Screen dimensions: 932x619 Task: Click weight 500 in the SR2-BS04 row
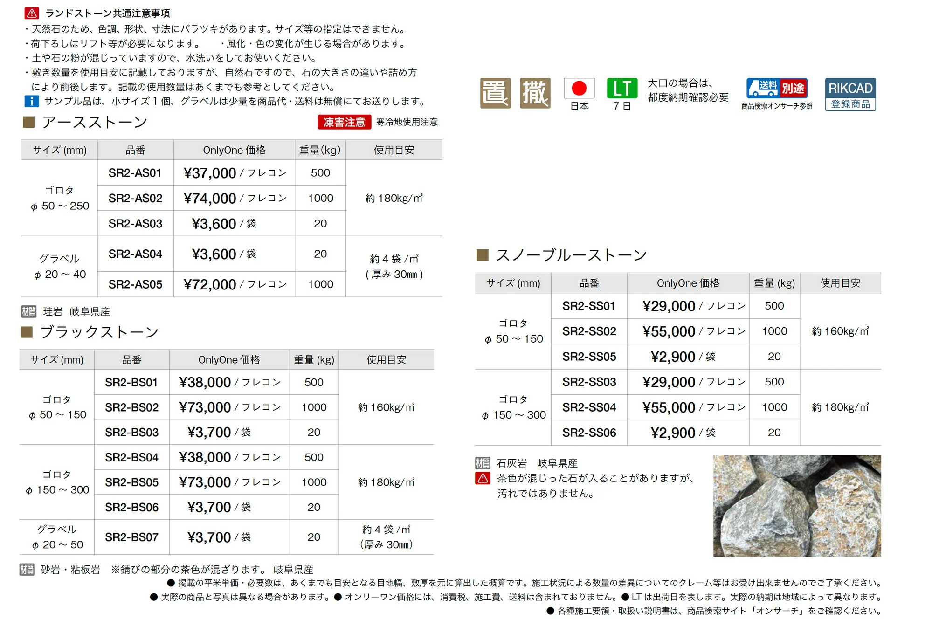(314, 457)
